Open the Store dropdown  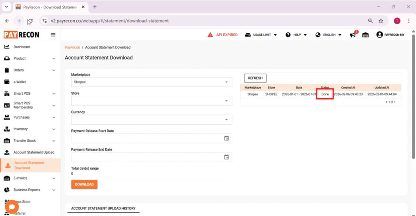(x=152, y=101)
